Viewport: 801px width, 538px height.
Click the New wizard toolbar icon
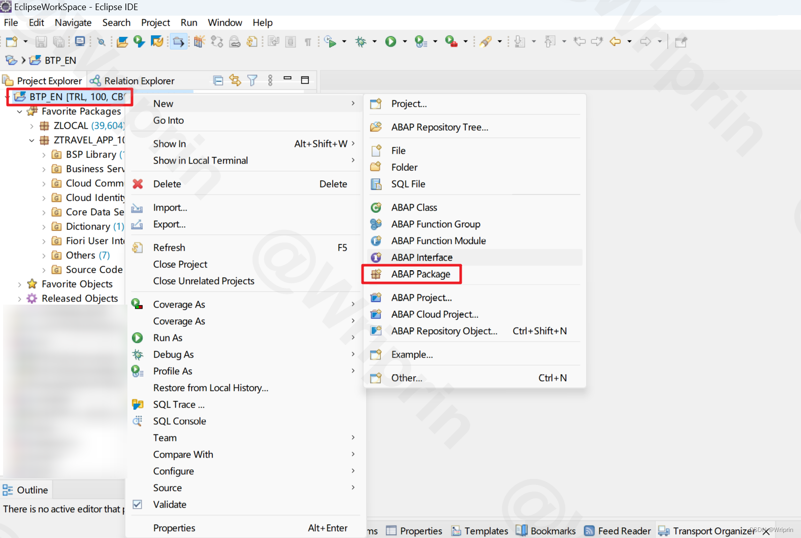pyautogui.click(x=12, y=42)
